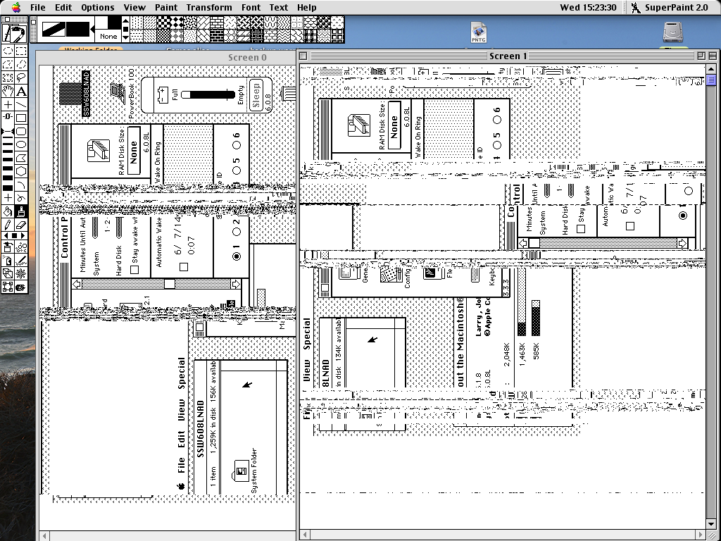
Task: Select radio 6 in Screen 0
Action: pyautogui.click(x=237, y=145)
